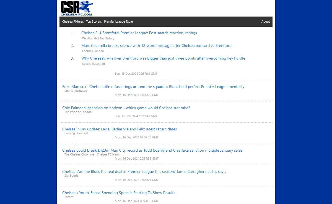Visit the About page
This screenshot has width=332, height=204.
[x=266, y=22]
